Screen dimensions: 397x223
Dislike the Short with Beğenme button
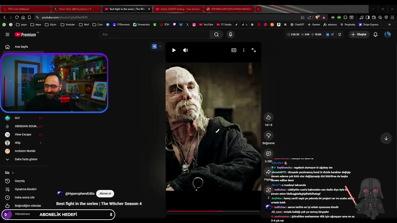(269, 135)
